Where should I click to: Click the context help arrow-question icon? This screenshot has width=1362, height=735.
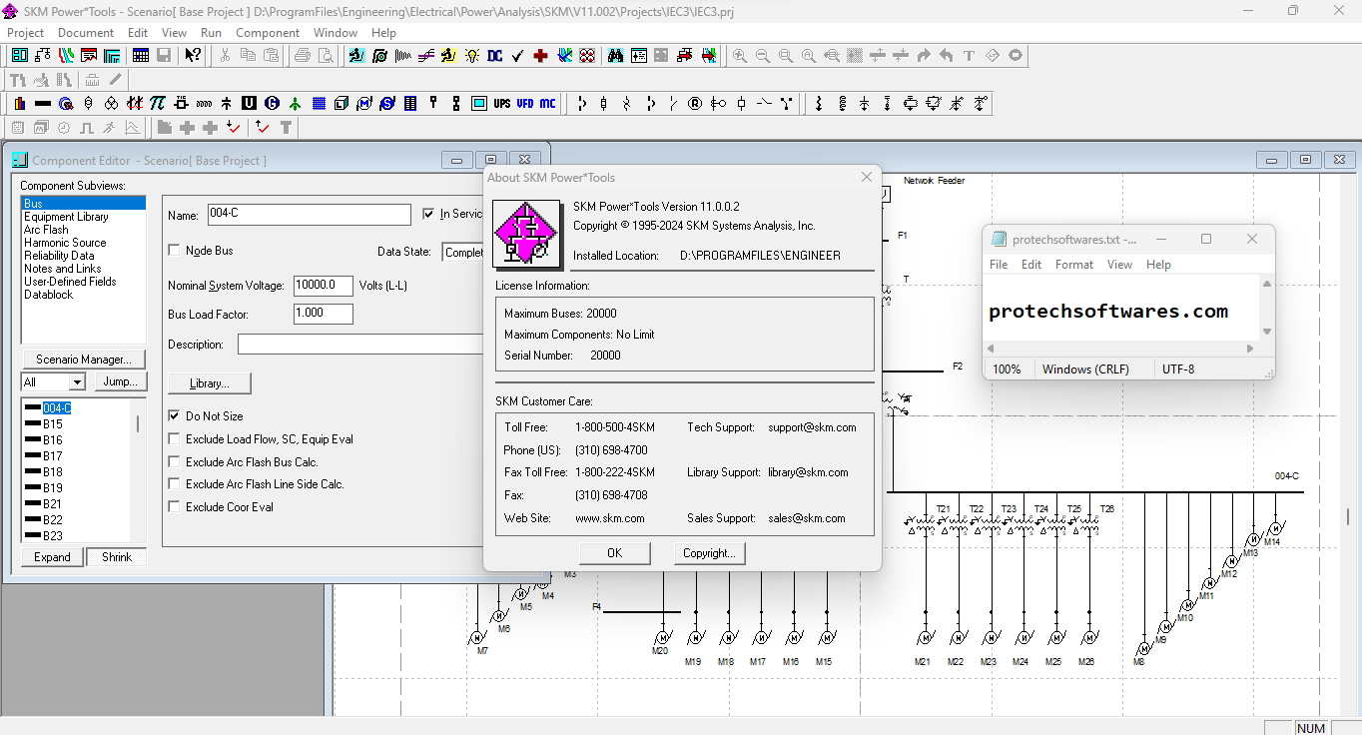193,56
